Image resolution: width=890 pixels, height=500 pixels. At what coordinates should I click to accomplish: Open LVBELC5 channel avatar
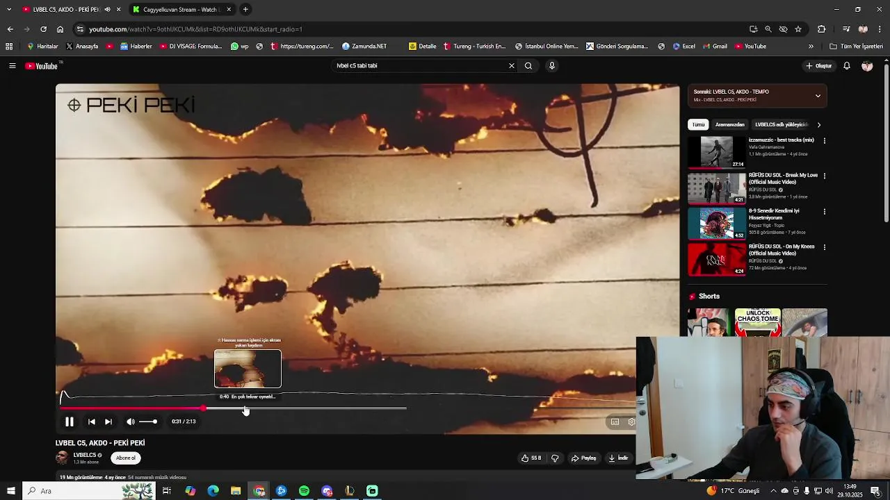click(63, 458)
